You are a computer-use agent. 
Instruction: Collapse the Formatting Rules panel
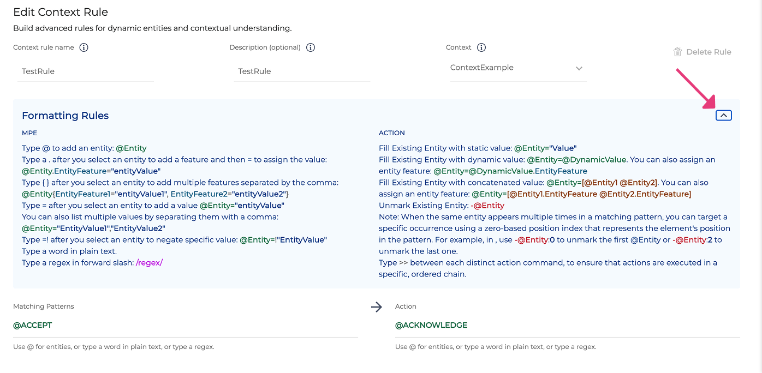723,115
